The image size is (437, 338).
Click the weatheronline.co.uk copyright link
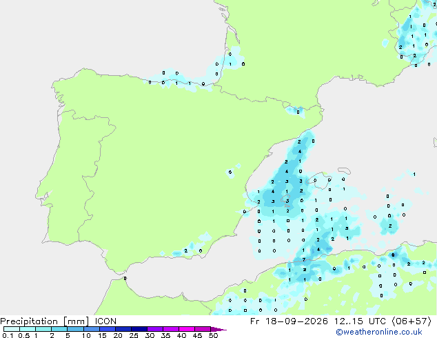[378, 332]
